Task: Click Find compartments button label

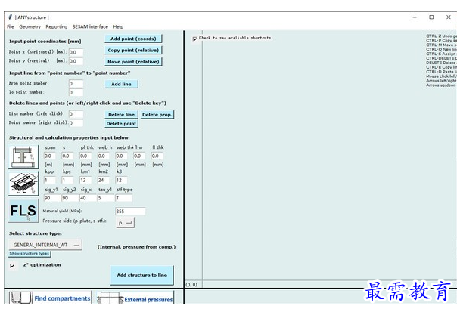Action: (x=62, y=298)
